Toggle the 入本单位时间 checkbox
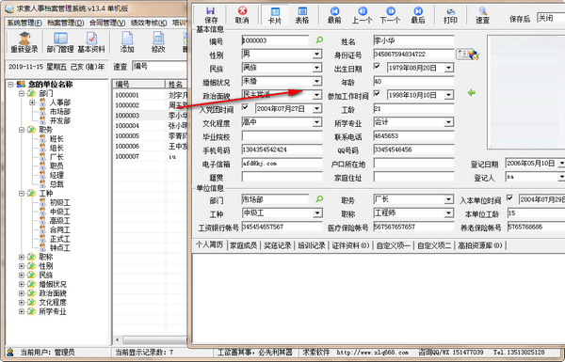The image size is (565, 362). click(x=509, y=197)
